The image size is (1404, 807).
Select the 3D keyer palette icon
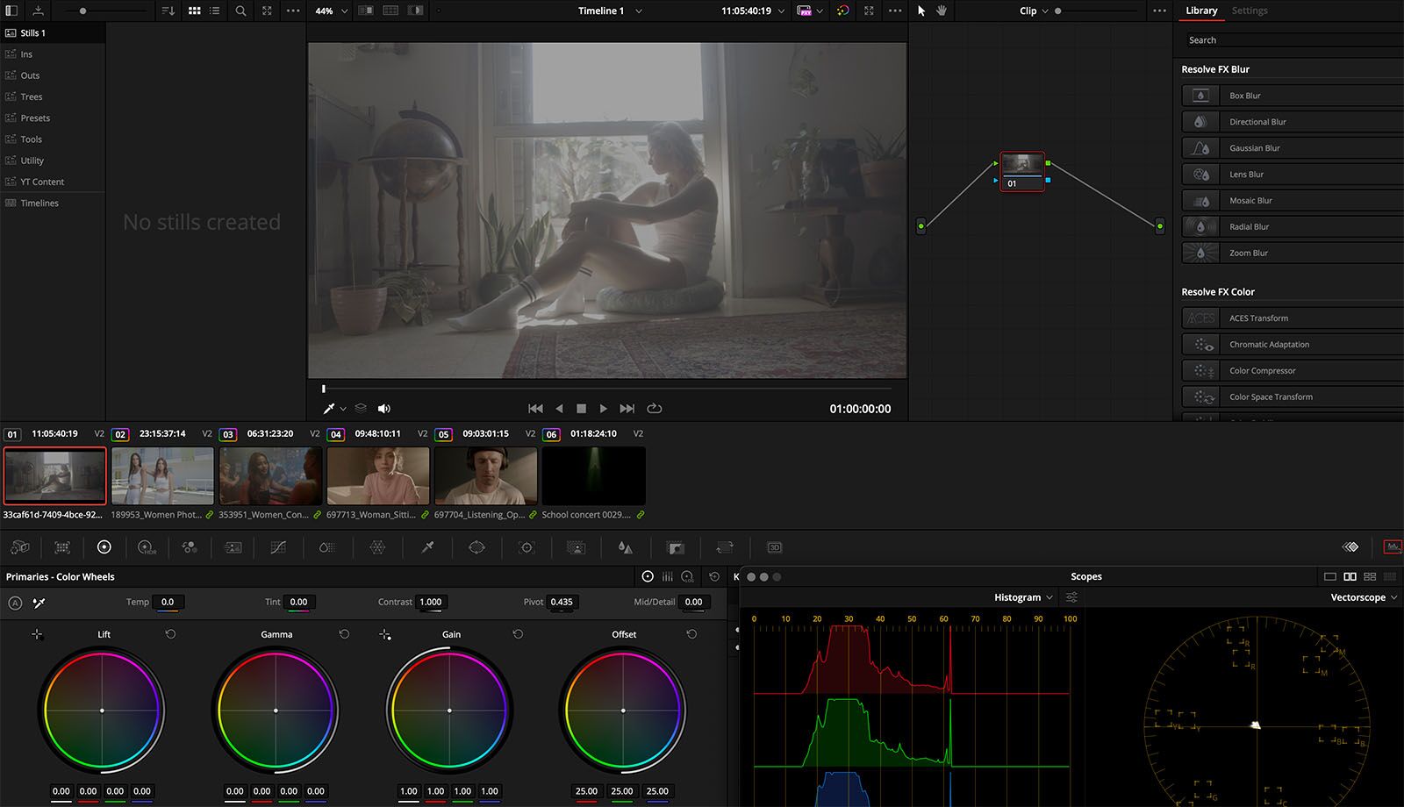[x=774, y=547]
